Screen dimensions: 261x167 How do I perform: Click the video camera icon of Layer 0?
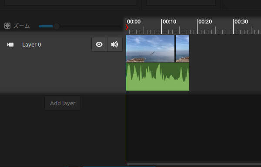click(x=10, y=45)
